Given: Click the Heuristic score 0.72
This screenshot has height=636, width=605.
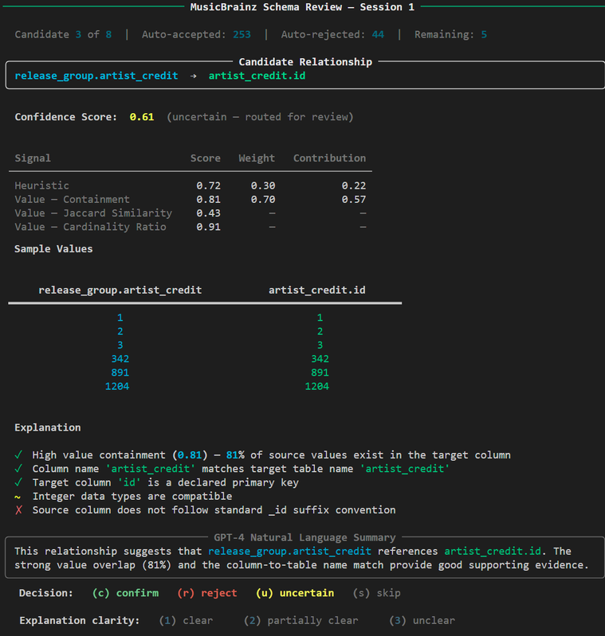Looking at the screenshot, I should coord(209,185).
